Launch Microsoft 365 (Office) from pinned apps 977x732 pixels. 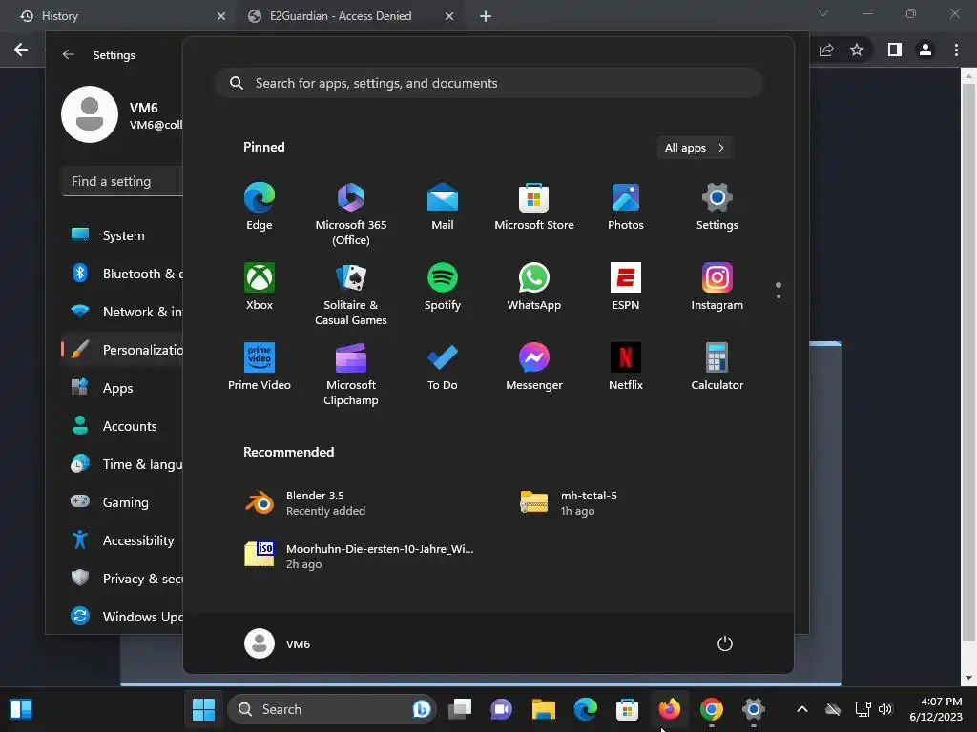coord(351,214)
